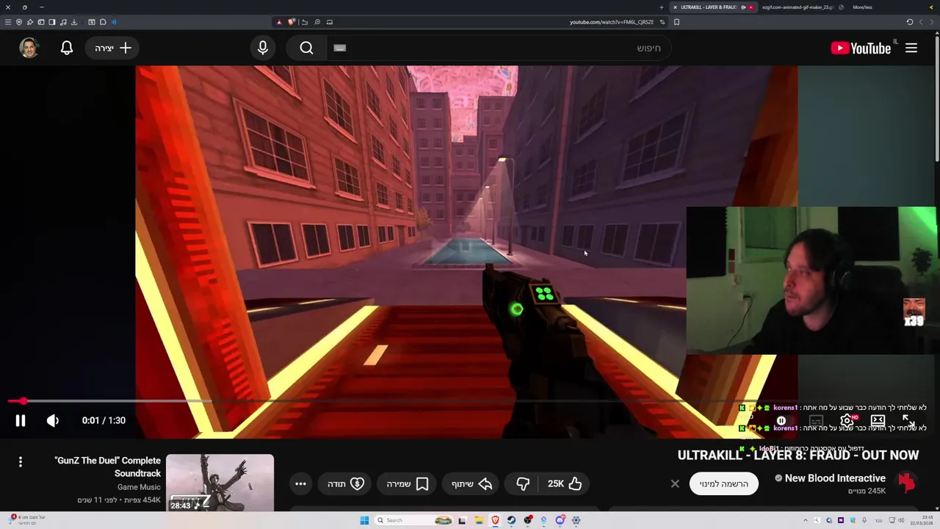The height and width of the screenshot is (529, 940).
Task: Switch to the More/less tab
Action: [x=862, y=7]
